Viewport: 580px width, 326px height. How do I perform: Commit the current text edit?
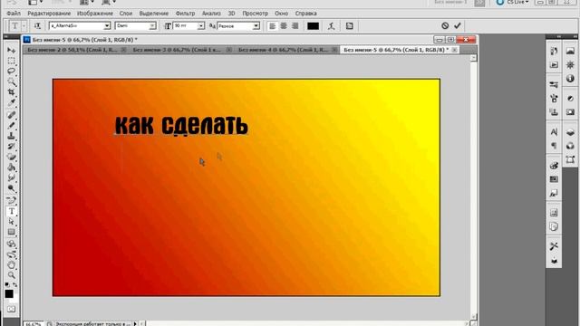[458, 25]
